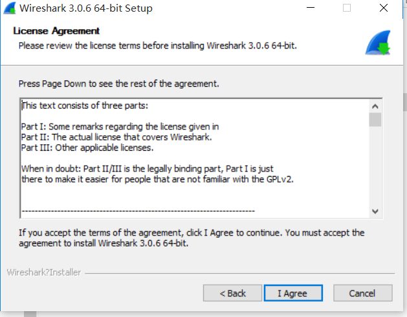Image resolution: width=407 pixels, height=317 pixels.
Task: Click the maximize window button
Action: [x=347, y=8]
